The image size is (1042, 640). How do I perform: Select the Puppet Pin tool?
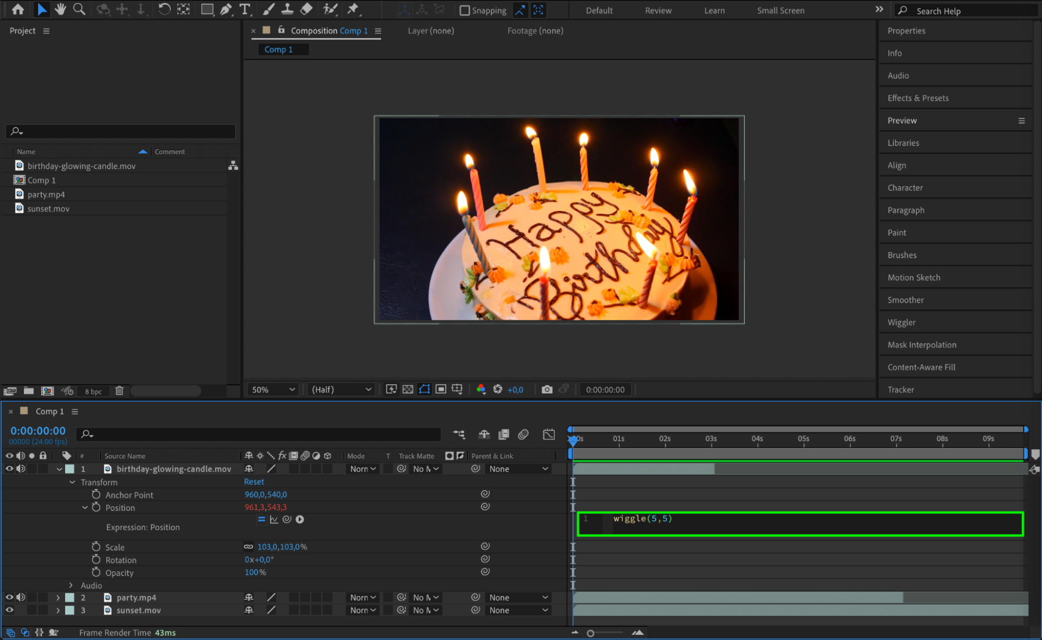(353, 9)
